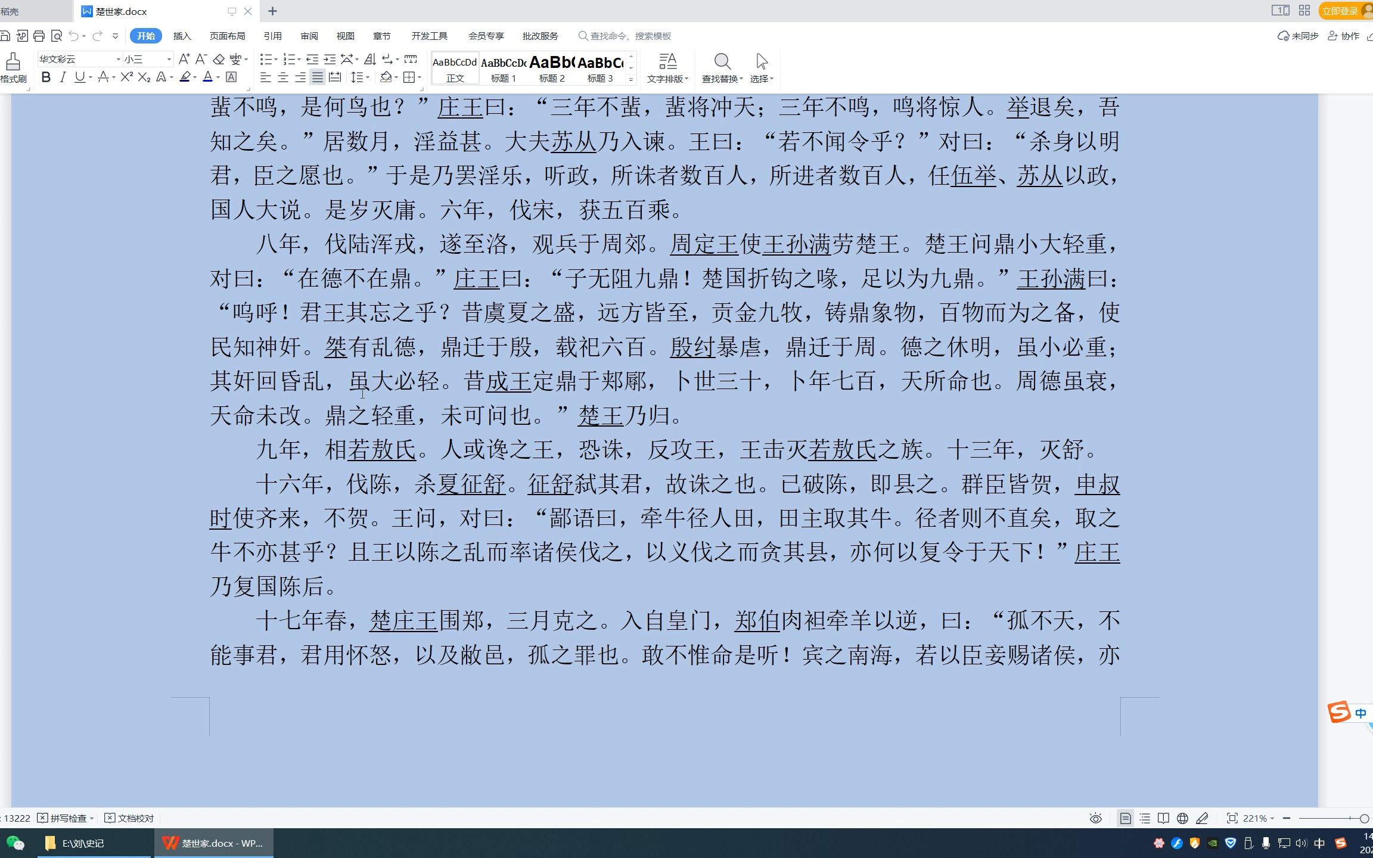Image resolution: width=1373 pixels, height=858 pixels.
Task: Click the 选择 selection arrow tool
Action: pos(762,67)
